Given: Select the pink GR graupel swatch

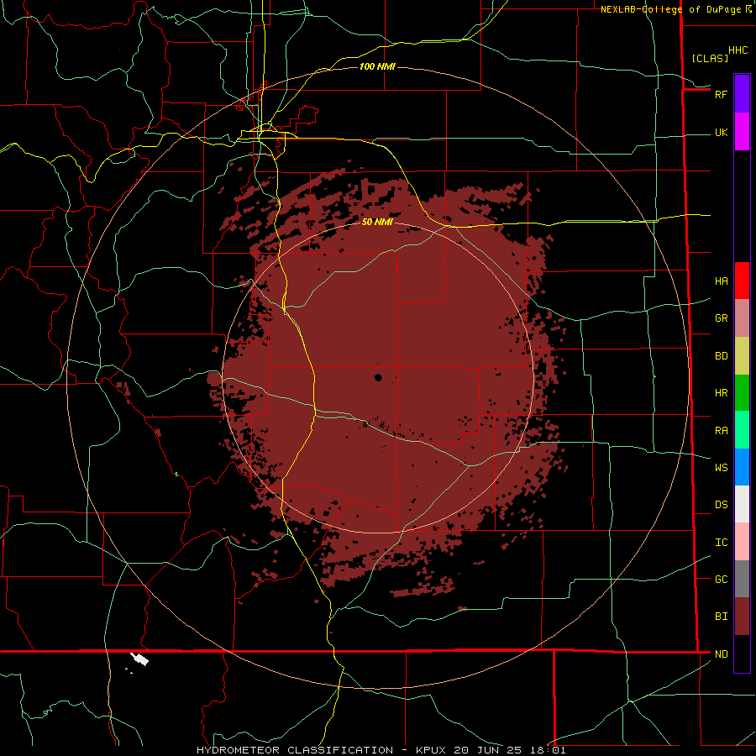Looking at the screenshot, I should click(742, 318).
